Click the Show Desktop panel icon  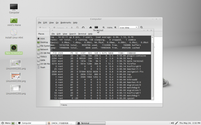pyautogui.click(x=13, y=123)
